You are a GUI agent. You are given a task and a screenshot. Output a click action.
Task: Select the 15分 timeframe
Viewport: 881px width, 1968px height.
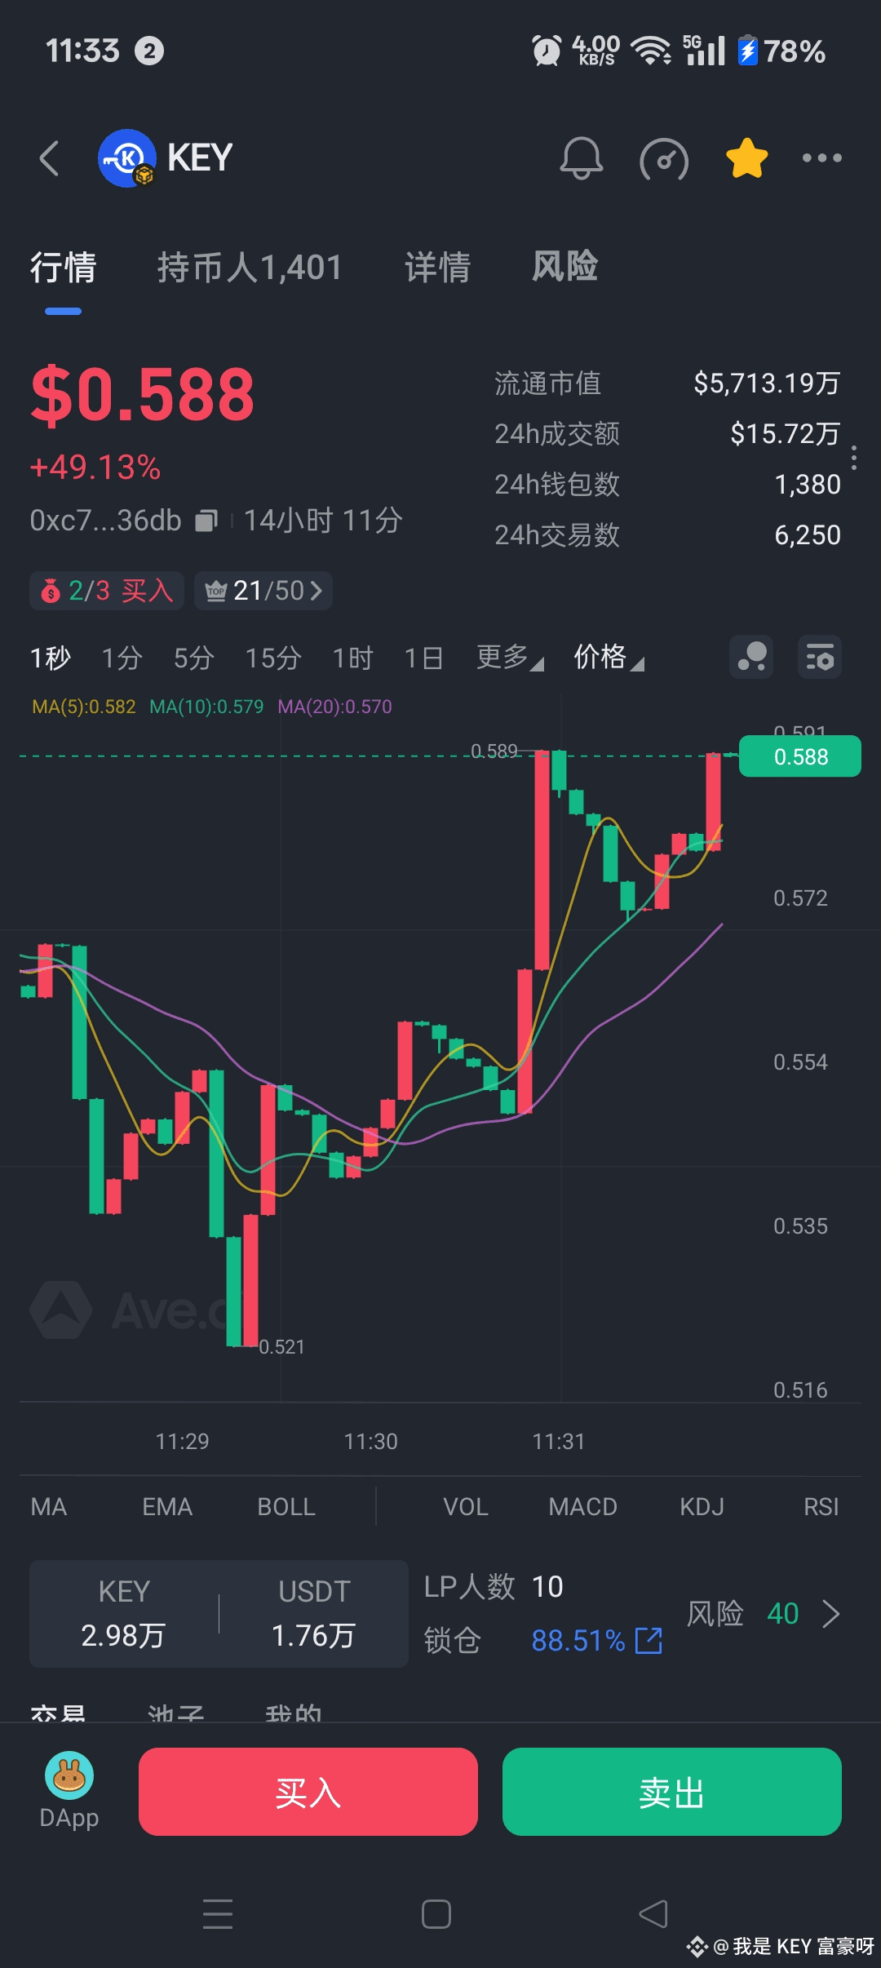(x=273, y=658)
